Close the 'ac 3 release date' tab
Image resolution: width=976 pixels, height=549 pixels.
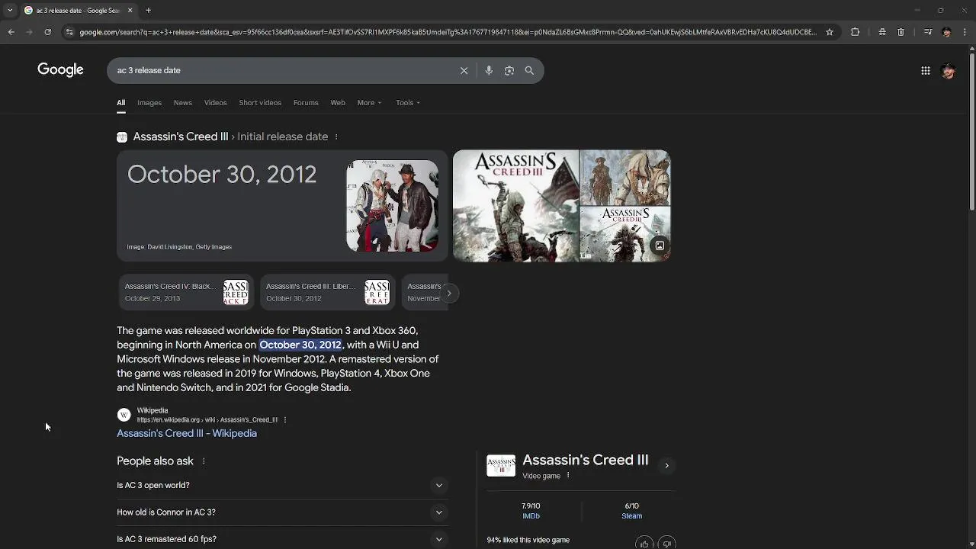coord(130,10)
